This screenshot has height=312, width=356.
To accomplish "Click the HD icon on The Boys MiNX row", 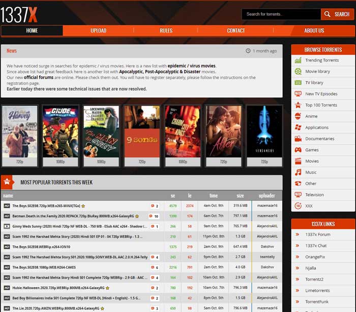I will point(7,206).
